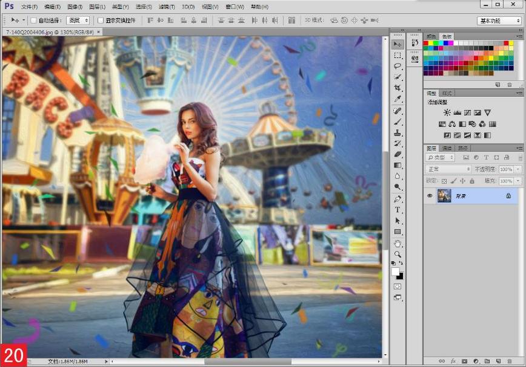526x367 pixels.
Task: Delete layer using the trash icon
Action: (510, 362)
